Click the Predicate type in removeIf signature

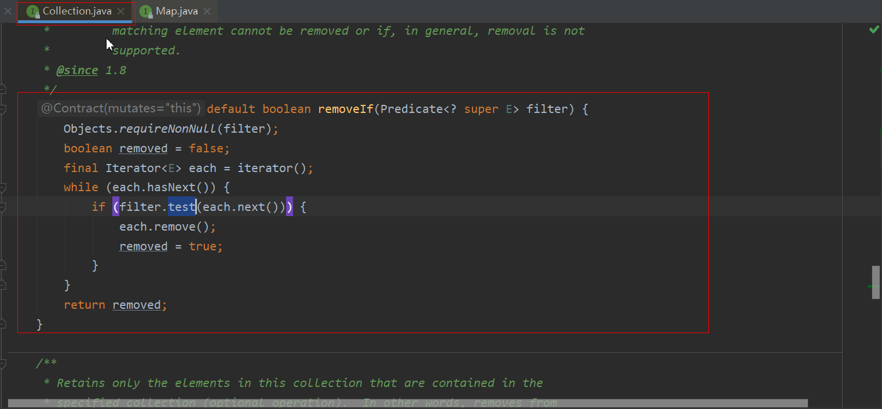click(412, 109)
